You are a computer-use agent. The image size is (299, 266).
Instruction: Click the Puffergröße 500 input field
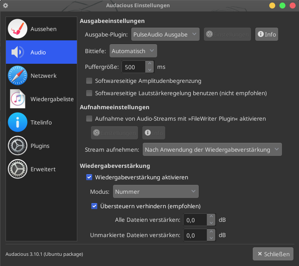134,67
